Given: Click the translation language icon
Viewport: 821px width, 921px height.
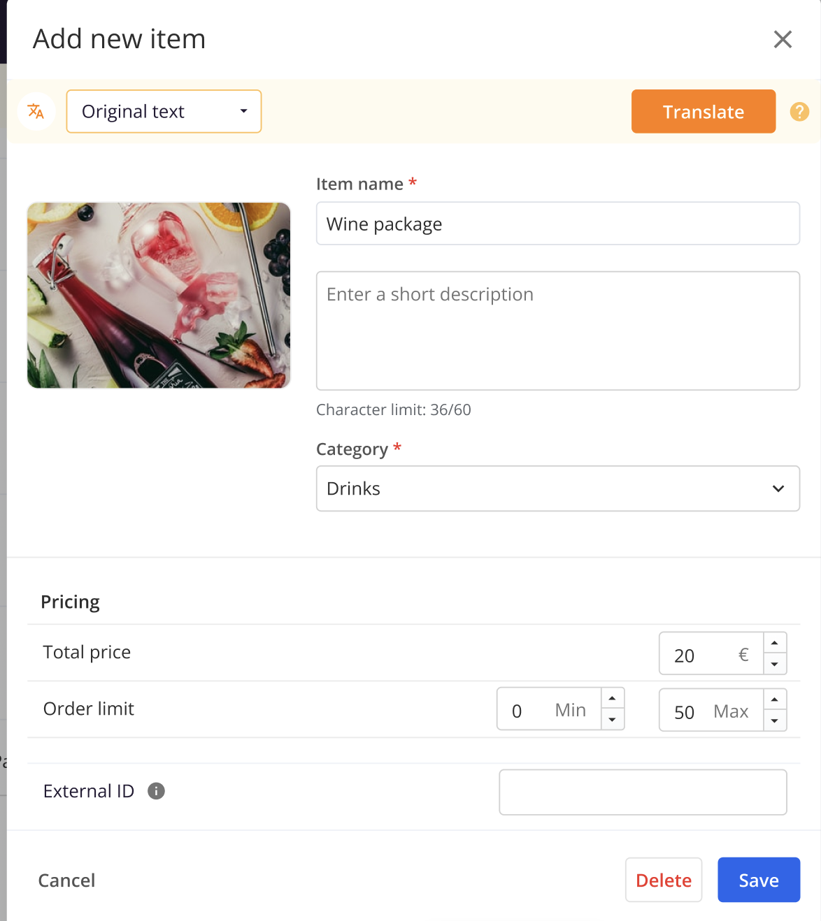Looking at the screenshot, I should click(36, 111).
